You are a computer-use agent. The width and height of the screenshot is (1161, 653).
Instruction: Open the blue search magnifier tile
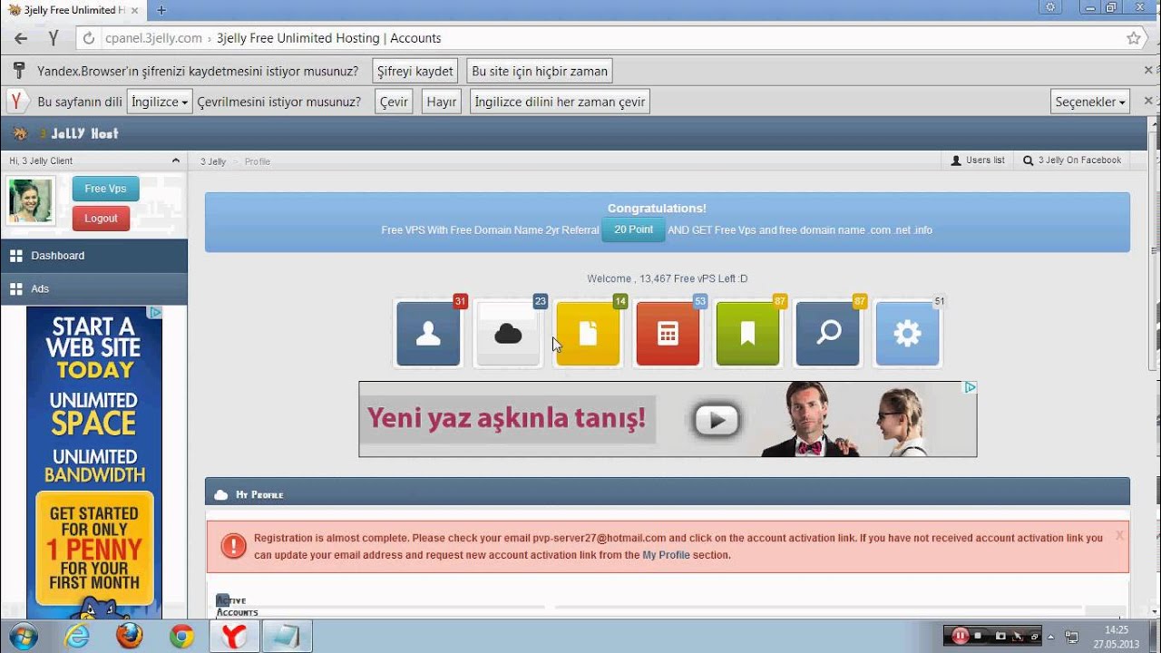[x=827, y=334]
